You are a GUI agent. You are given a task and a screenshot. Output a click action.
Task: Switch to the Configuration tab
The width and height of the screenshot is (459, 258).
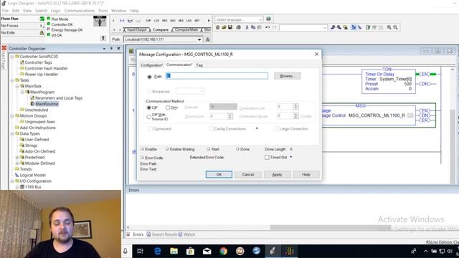pyautogui.click(x=151, y=65)
